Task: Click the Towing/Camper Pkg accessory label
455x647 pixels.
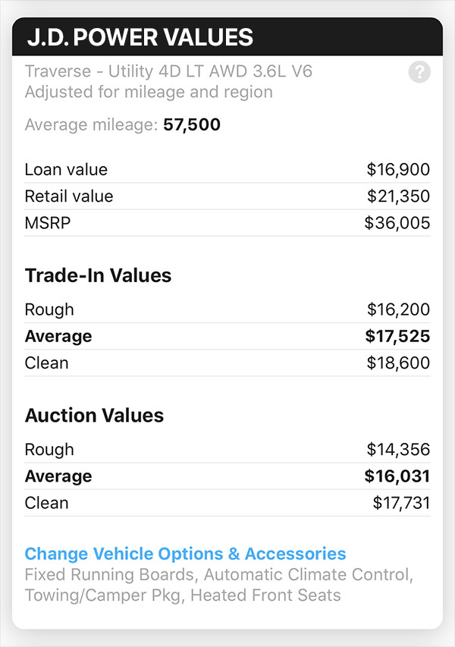Action: click(x=93, y=595)
